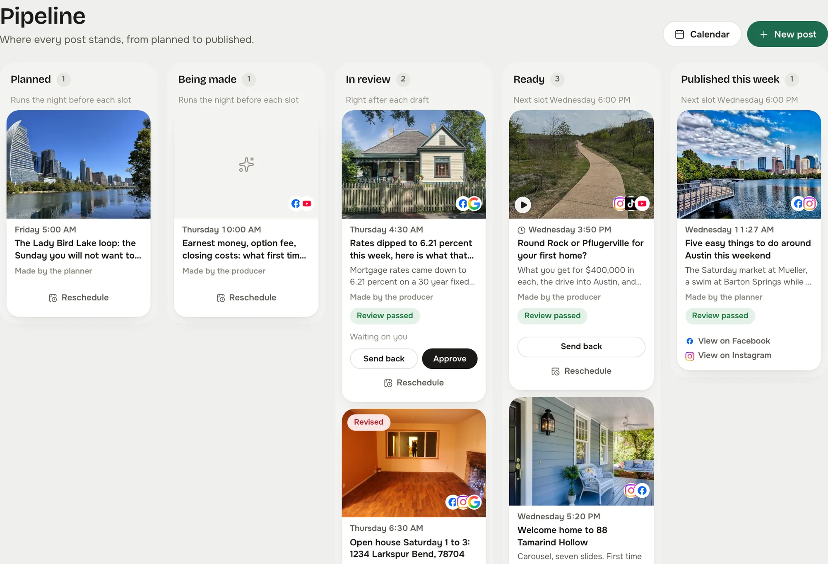This screenshot has width=828, height=564.
Task: Click the YouTube icon on Round Rock card
Action: coord(642,203)
